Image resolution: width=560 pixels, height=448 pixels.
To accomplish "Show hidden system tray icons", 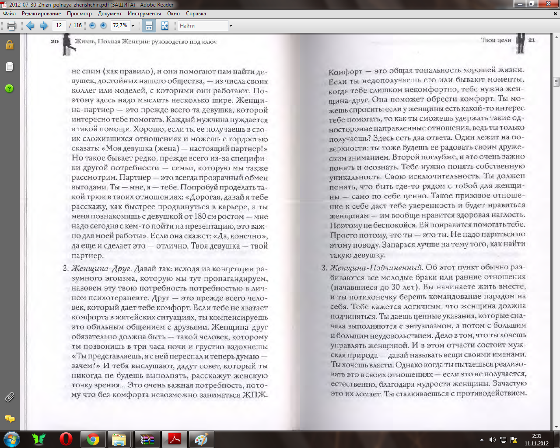I will [x=482, y=440].
